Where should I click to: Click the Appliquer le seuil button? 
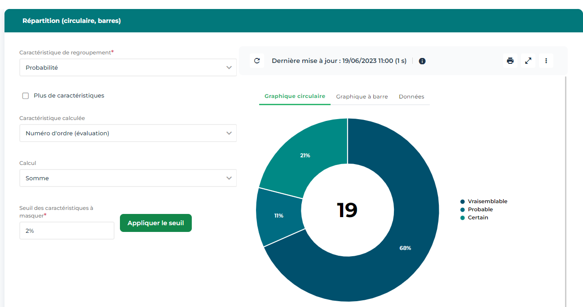pos(156,223)
